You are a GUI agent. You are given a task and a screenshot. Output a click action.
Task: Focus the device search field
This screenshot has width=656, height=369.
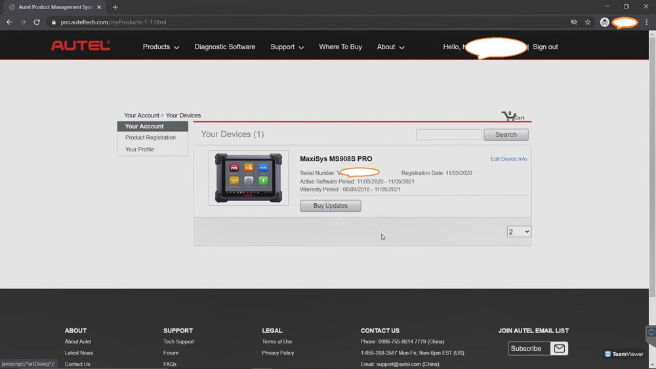tap(449, 134)
